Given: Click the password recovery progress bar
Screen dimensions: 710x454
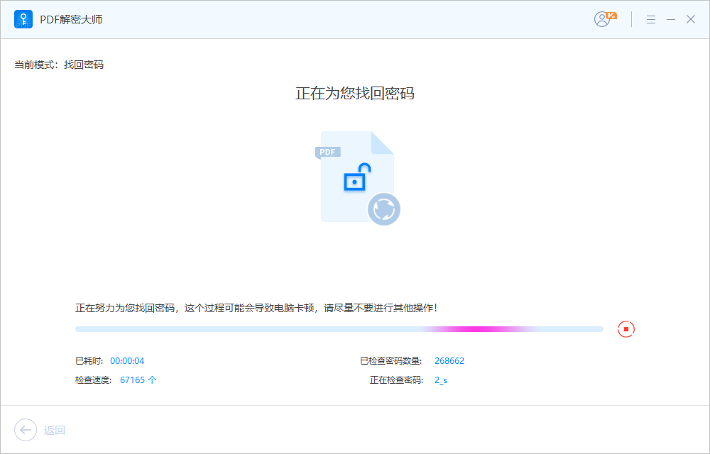Looking at the screenshot, I should pyautogui.click(x=339, y=328).
